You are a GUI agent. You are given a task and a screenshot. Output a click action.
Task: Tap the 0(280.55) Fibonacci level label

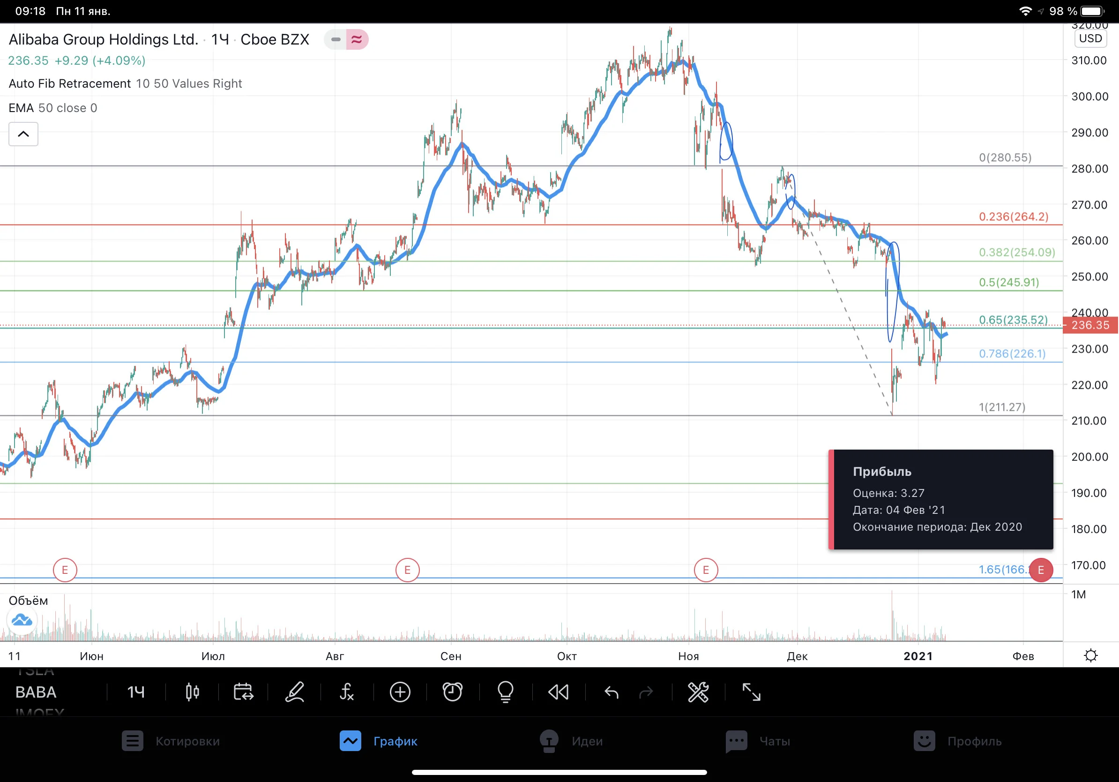point(1006,158)
